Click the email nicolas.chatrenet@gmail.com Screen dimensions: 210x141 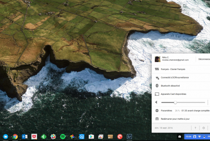[x=175, y=60]
